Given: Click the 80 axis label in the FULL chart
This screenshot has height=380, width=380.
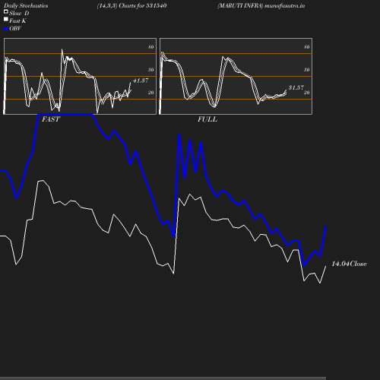Looking at the screenshot, I should point(307,47).
